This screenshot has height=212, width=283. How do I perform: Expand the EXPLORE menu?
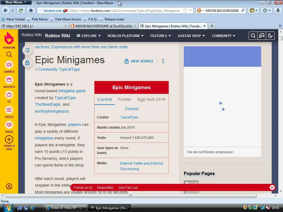89,36
